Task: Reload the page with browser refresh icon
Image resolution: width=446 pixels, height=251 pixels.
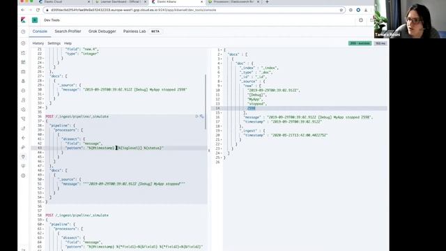Action: point(38,10)
